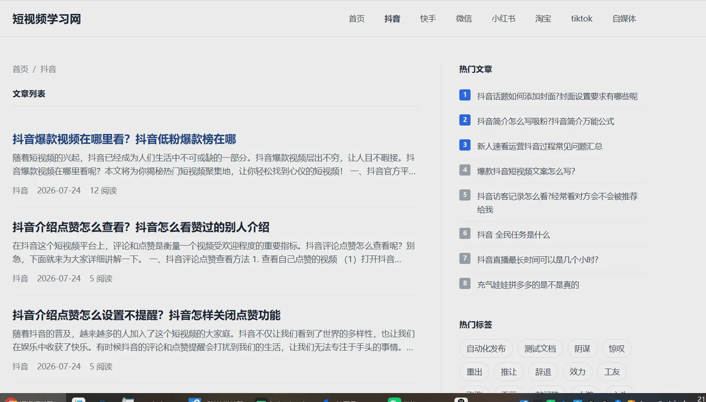Click 抖音 category under the 点赞怎么查看 article
Viewport: 706px width, 402px height.
click(21, 278)
